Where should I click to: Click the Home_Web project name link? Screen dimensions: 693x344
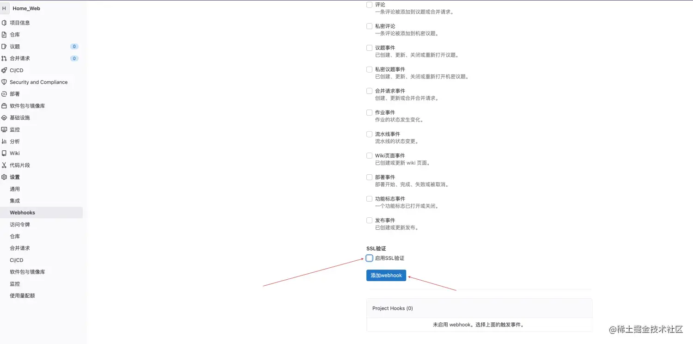tap(26, 8)
